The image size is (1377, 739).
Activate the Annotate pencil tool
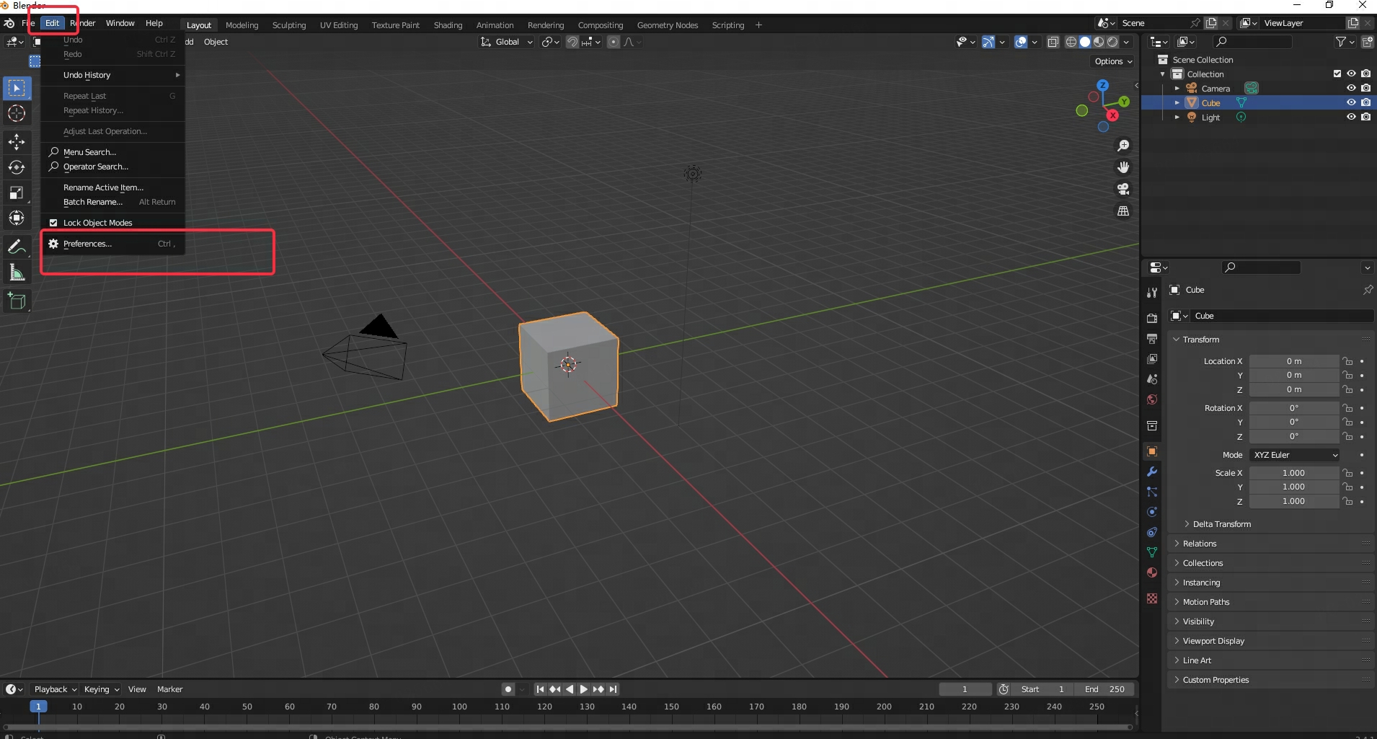click(17, 247)
